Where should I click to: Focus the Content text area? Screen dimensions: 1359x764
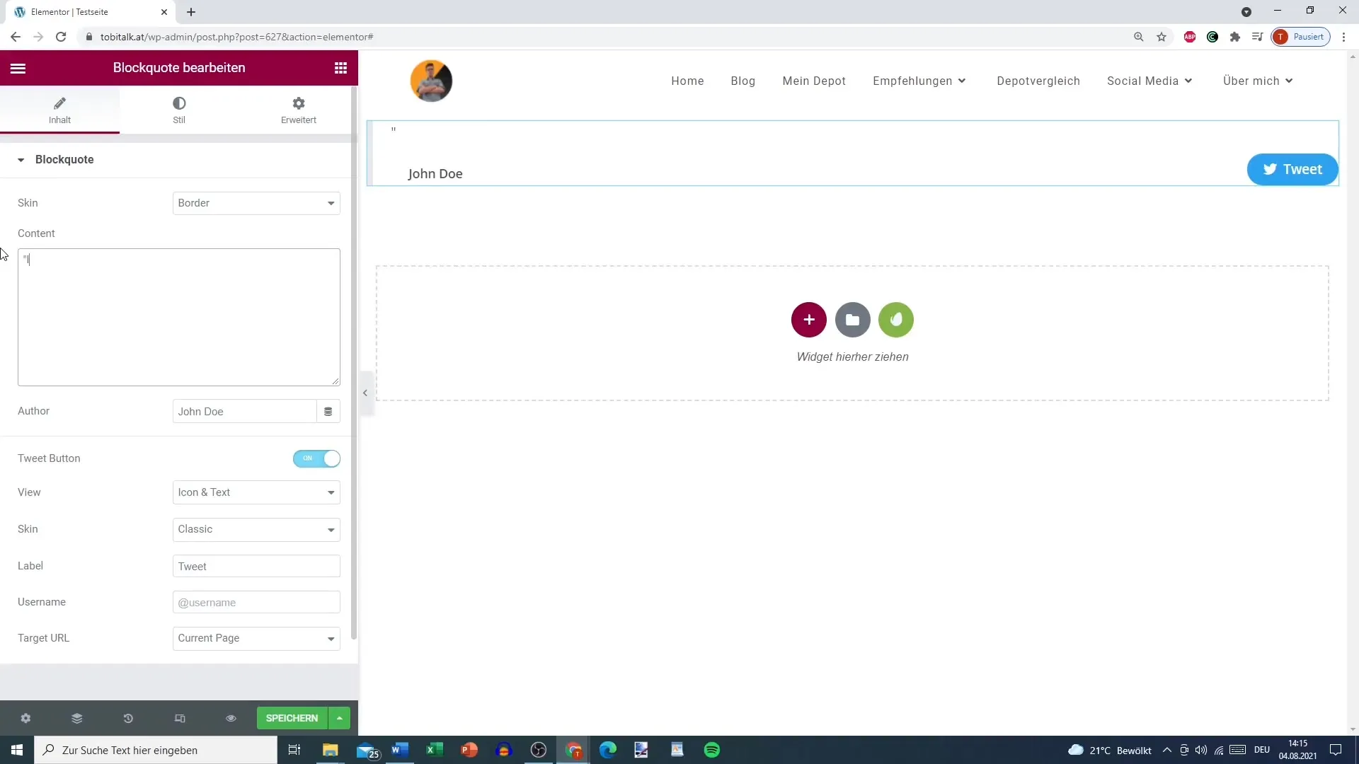point(179,317)
